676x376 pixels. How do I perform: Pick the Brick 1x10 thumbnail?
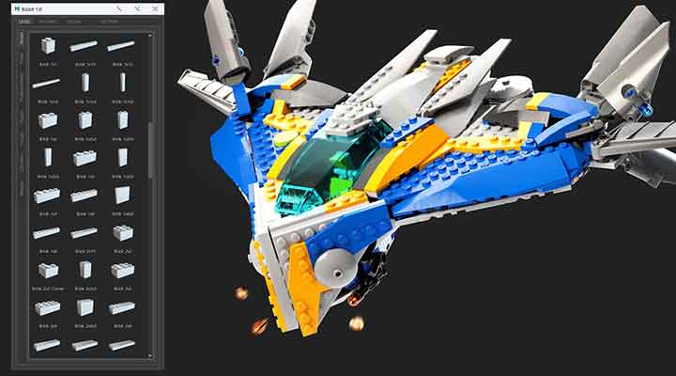pyautogui.click(x=84, y=45)
